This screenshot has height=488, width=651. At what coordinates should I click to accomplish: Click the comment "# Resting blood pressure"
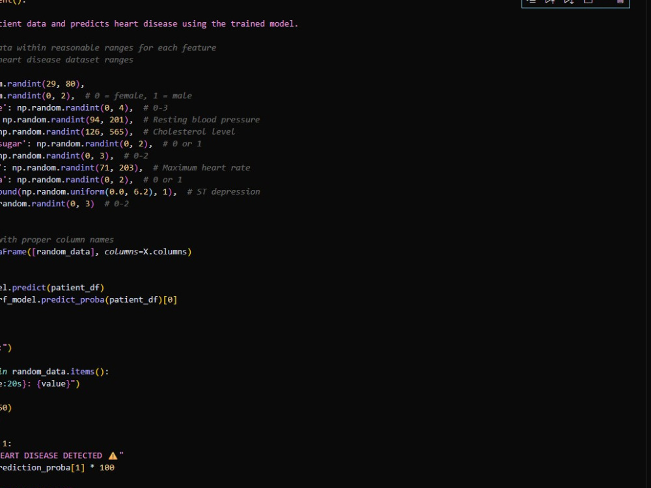[x=201, y=120]
